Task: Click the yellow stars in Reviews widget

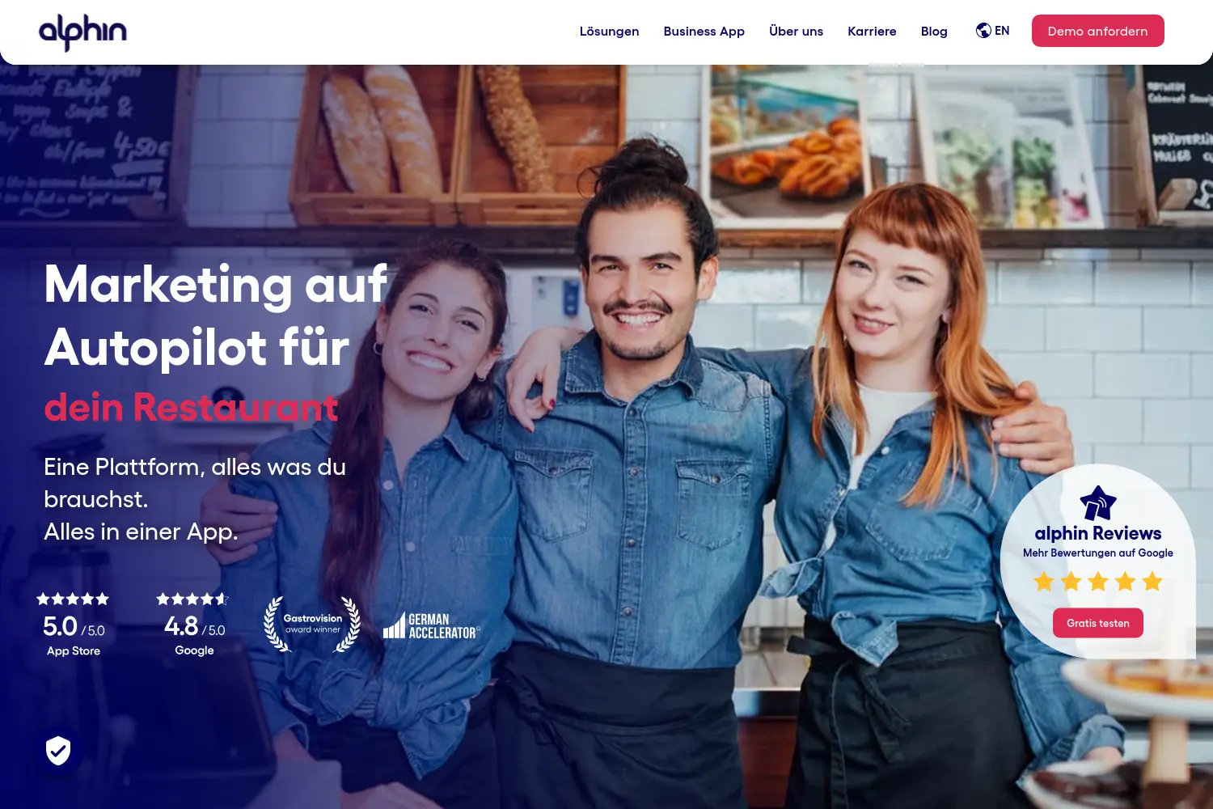Action: 1098,581
